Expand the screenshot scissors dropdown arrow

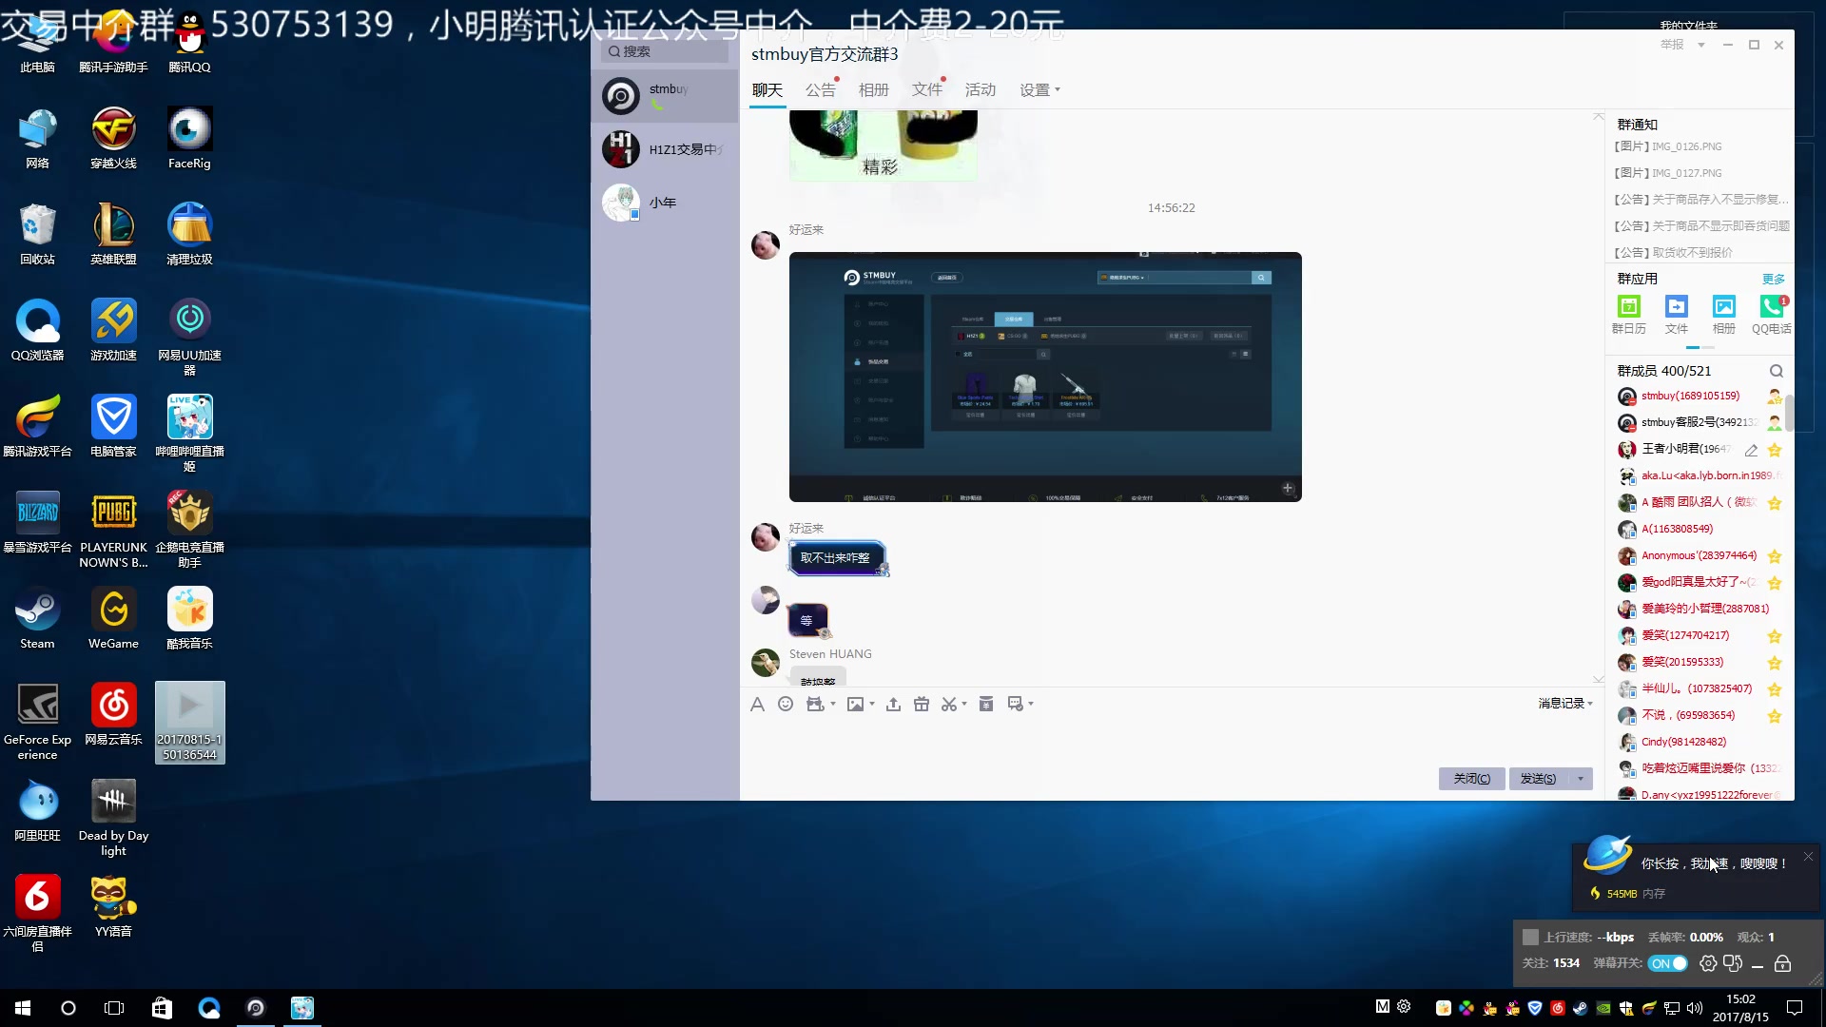coord(964,705)
